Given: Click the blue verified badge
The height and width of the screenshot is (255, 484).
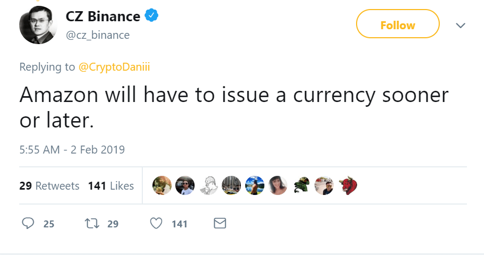Looking at the screenshot, I should coord(152,16).
